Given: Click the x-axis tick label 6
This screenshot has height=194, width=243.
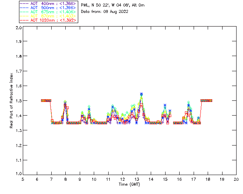Looking at the screenshot, I should click(x=37, y=179).
